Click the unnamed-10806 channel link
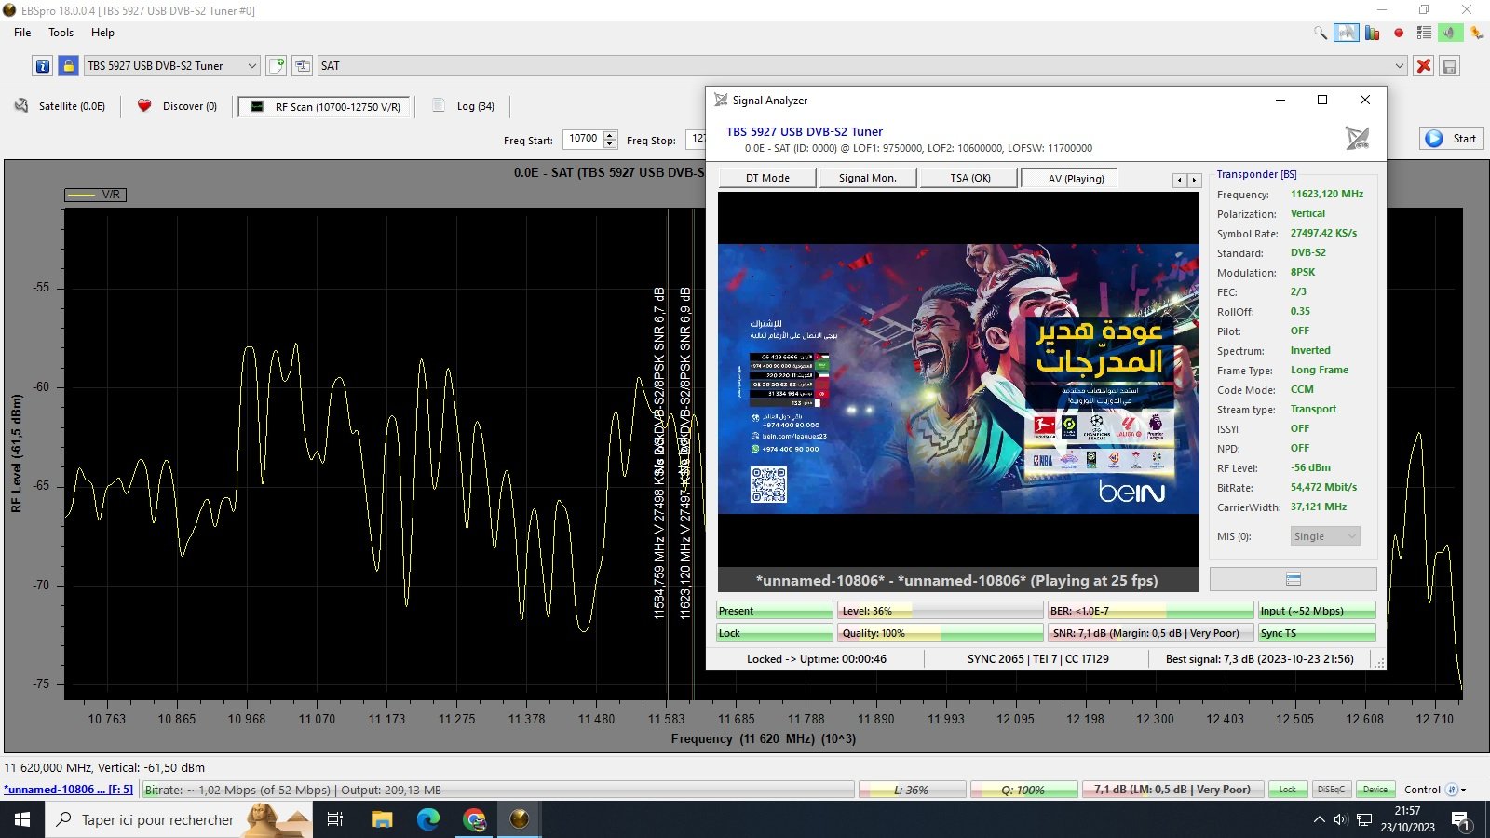1490x838 pixels. 68,790
